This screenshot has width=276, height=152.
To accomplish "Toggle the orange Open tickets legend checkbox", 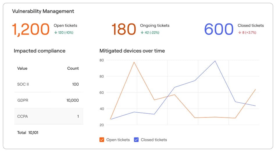I will tap(102, 140).
